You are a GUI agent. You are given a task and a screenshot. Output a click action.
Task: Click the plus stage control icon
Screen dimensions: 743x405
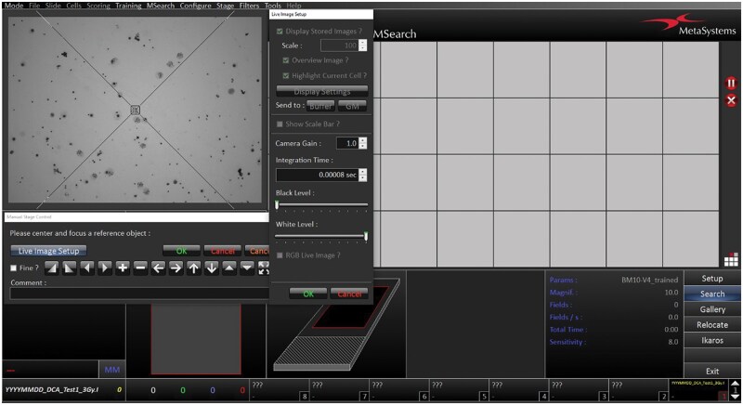pyautogui.click(x=123, y=268)
